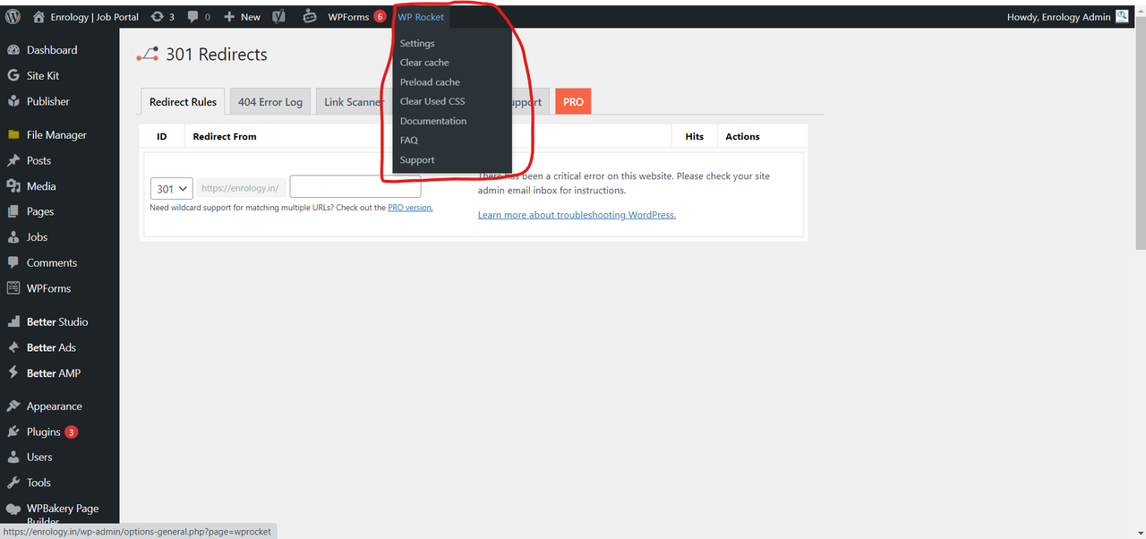Open the Better Ads icon
1146x539 pixels.
pyautogui.click(x=13, y=347)
